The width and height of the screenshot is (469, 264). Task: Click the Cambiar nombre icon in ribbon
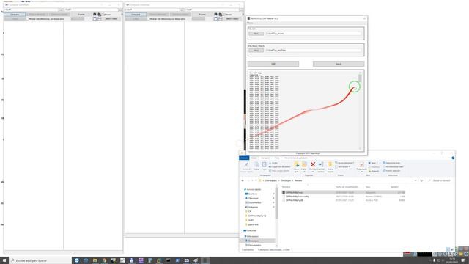[321, 164]
